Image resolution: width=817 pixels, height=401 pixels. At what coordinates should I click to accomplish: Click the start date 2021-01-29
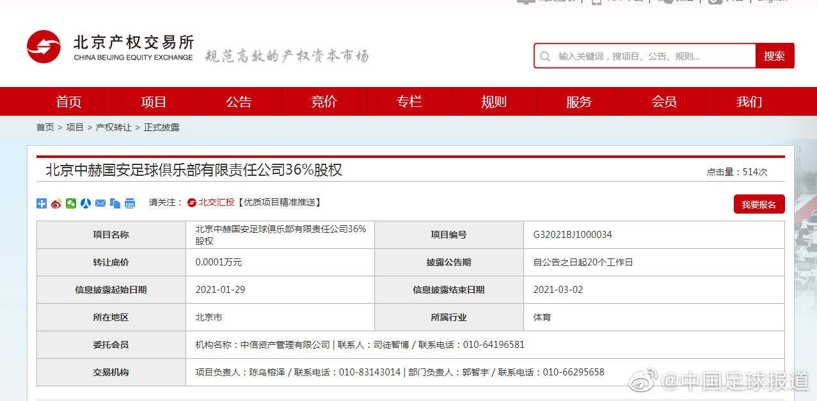pyautogui.click(x=220, y=290)
